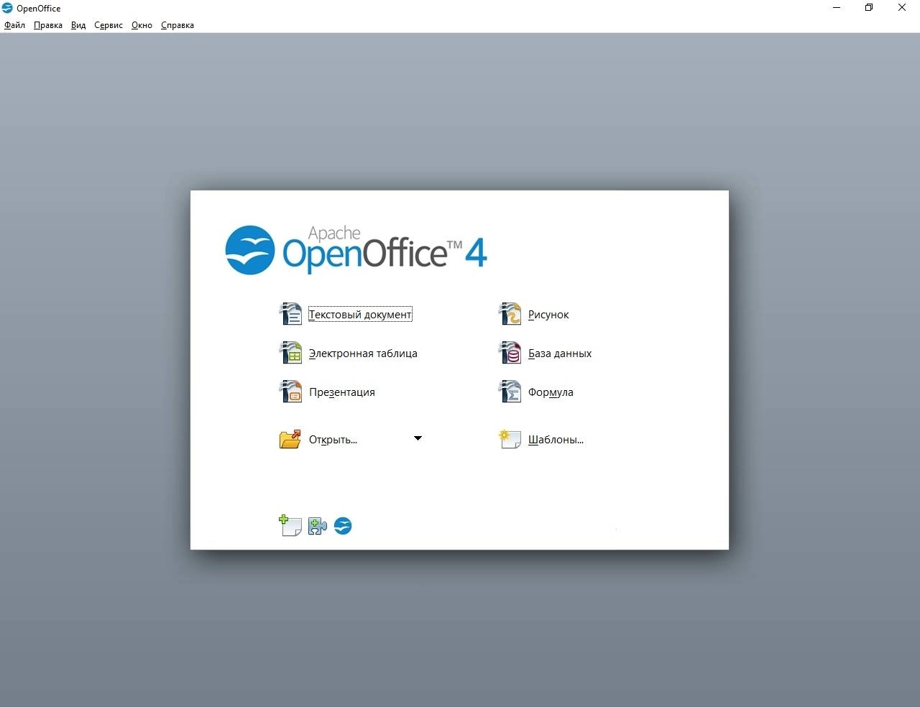Open the Правка menu
Viewport: 920px width, 707px height.
48,25
